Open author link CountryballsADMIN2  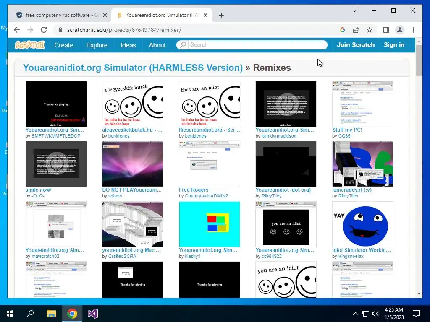[x=207, y=196]
